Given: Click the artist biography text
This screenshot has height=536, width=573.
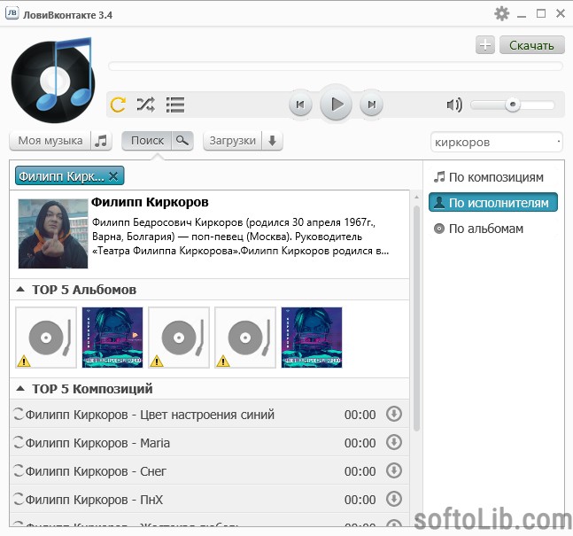Looking at the screenshot, I should click(241, 237).
